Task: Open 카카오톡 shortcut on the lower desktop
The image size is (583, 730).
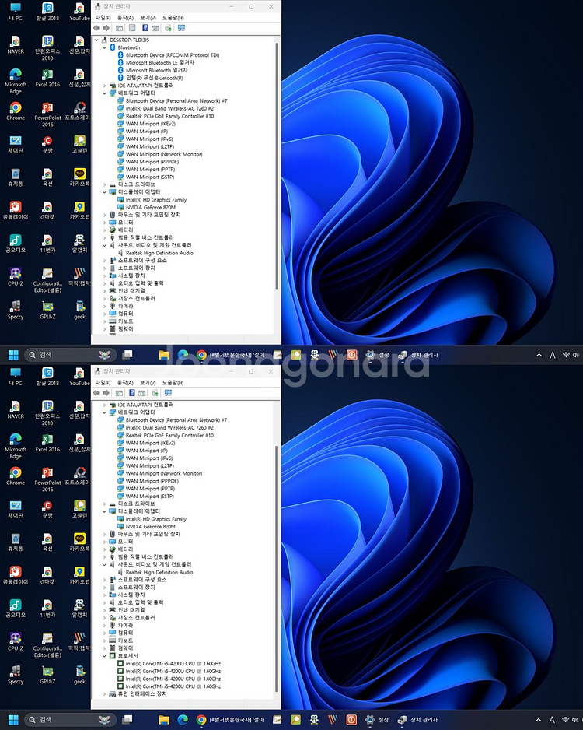Action: tap(79, 542)
